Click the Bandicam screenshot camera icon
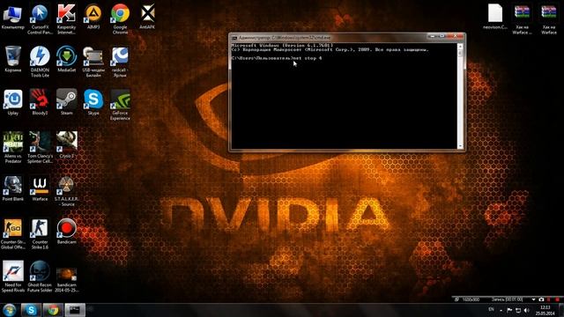The width and height of the screenshot is (564, 317). [541, 299]
